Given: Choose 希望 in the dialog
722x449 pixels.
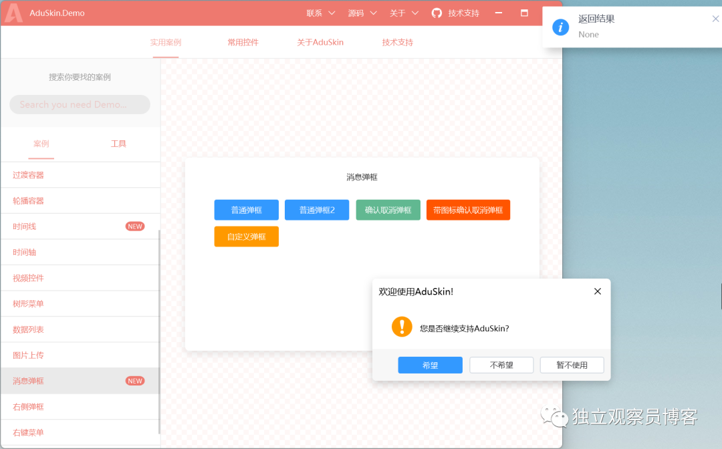Looking at the screenshot, I should (x=430, y=365).
